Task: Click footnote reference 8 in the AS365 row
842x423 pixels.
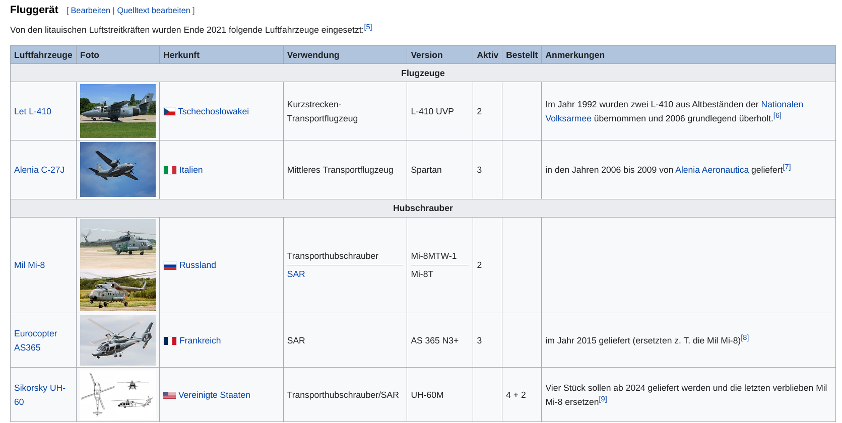Action: [745, 338]
